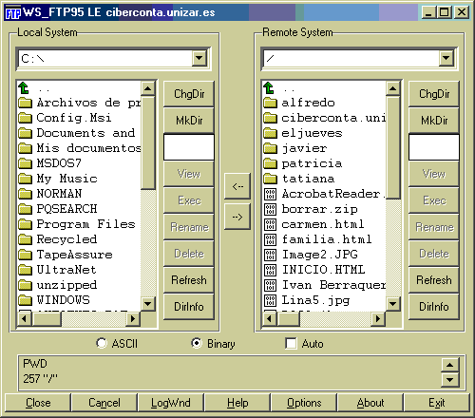Viewport: 475px width, 418px height.
Task: Select the remote javier folder icon
Action: 270,148
